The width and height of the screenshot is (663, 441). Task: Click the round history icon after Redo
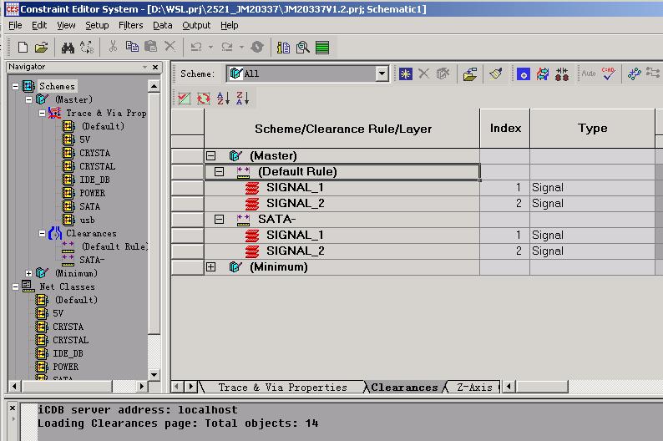coord(257,47)
